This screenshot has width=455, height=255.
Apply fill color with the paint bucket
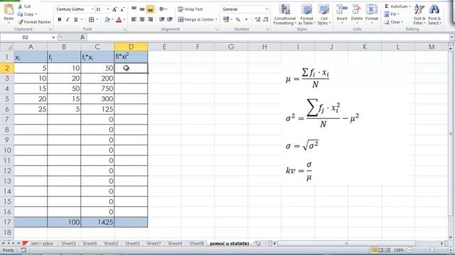pos(107,19)
